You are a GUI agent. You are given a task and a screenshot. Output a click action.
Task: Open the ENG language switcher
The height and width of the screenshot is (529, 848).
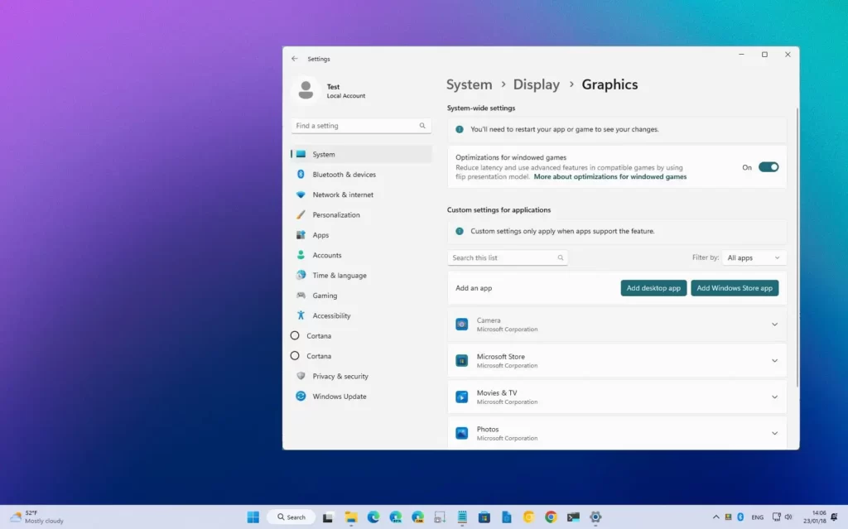coord(757,517)
